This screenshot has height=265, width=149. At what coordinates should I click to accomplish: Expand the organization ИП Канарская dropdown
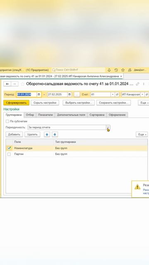coord(142,94)
